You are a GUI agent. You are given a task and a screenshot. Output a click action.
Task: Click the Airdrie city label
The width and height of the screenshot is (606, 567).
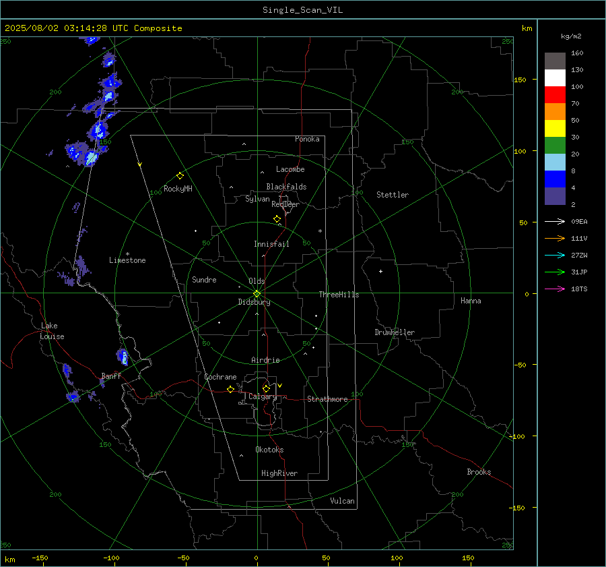tap(265, 360)
